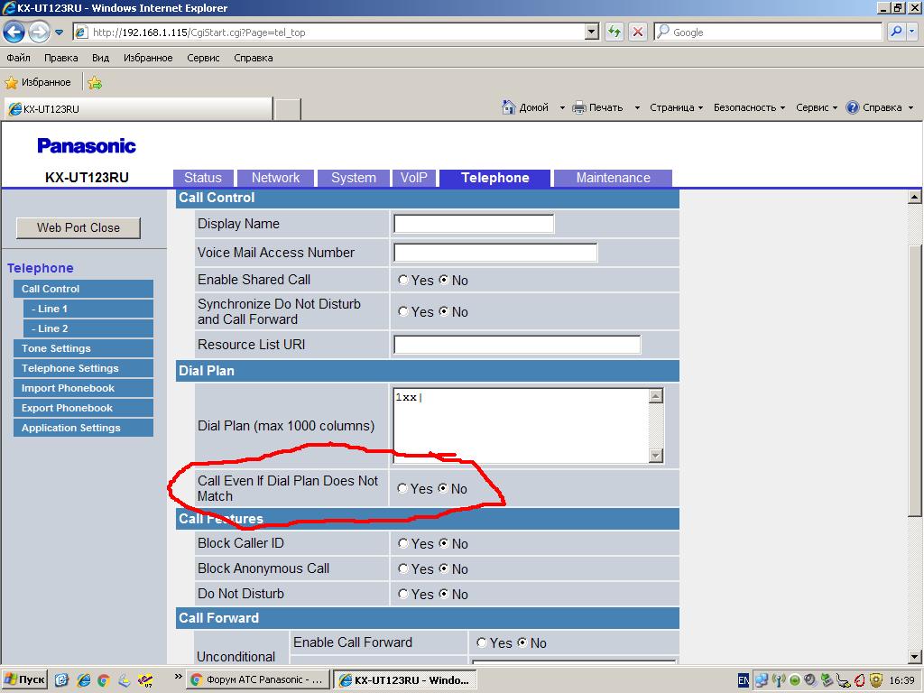Image resolution: width=924 pixels, height=693 pixels.
Task: Select Yes for Enable Call Forward
Action: 482,642
